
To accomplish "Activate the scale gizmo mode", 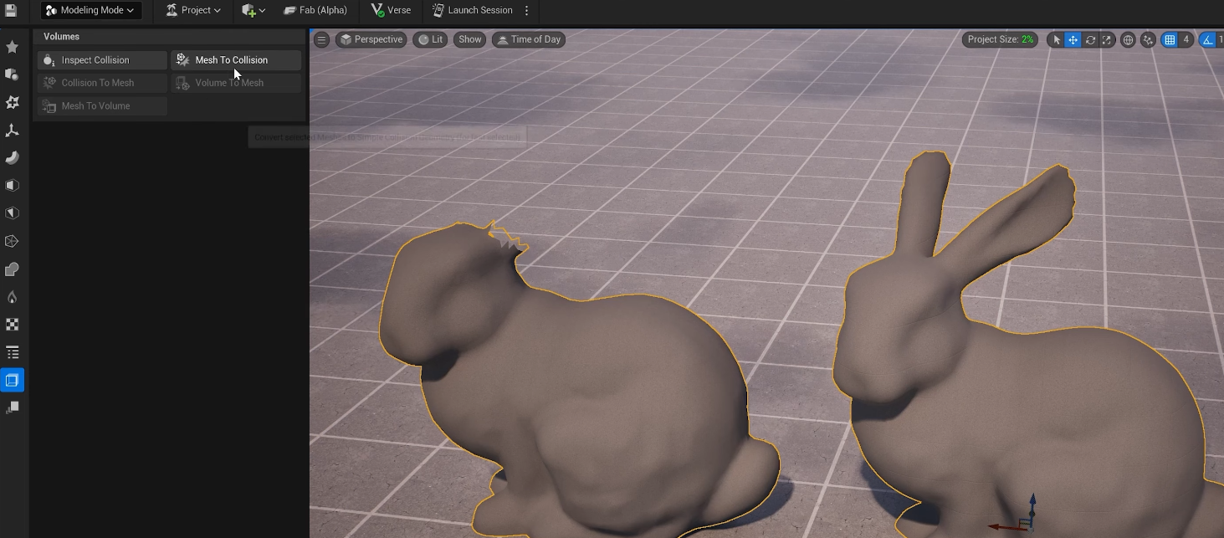I will tap(1107, 39).
